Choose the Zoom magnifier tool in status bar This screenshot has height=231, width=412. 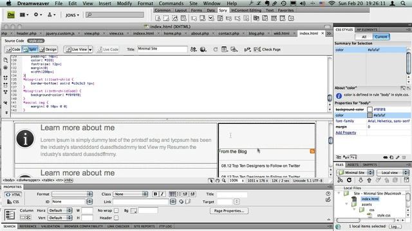[x=223, y=180]
